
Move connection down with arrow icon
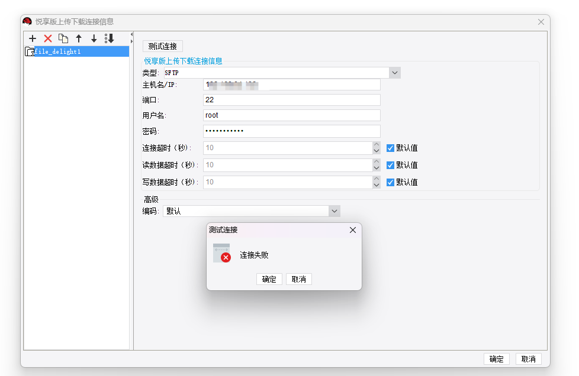(x=94, y=38)
